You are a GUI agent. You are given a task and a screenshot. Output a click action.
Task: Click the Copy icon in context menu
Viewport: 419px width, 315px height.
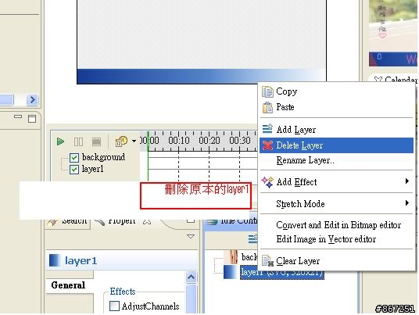267,92
